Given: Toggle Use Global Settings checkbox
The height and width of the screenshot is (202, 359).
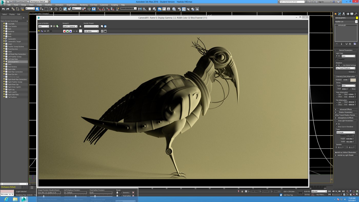Looking at the screenshot, I should click(341, 65).
